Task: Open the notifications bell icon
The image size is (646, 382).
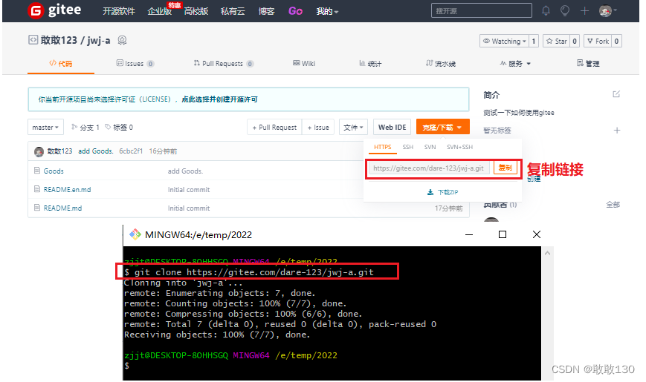Action: [546, 10]
